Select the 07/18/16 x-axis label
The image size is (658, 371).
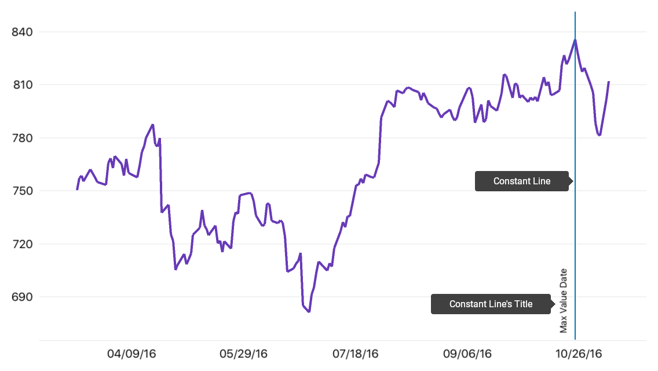tap(356, 354)
